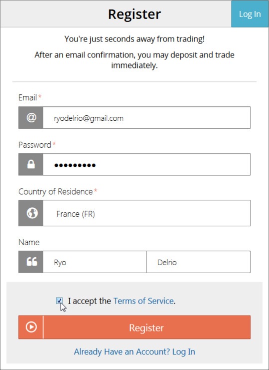Open the Country of Residence dropdown showing France (FR)

tap(146, 213)
